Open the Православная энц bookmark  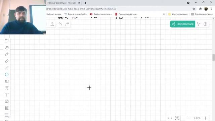coord(126,14)
